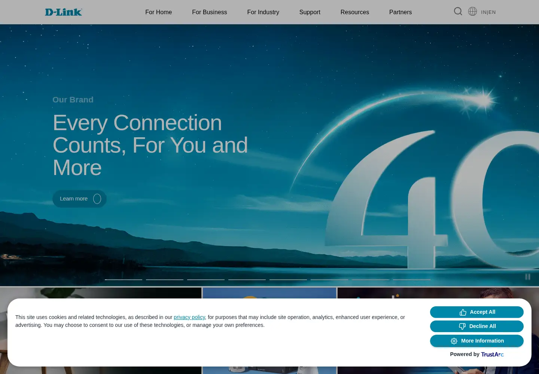Jump to the third carousel slide indicator
The width and height of the screenshot is (539, 374).
[x=206, y=279]
